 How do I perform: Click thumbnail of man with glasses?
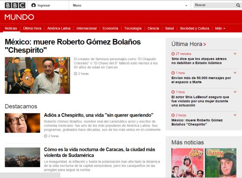22,123
